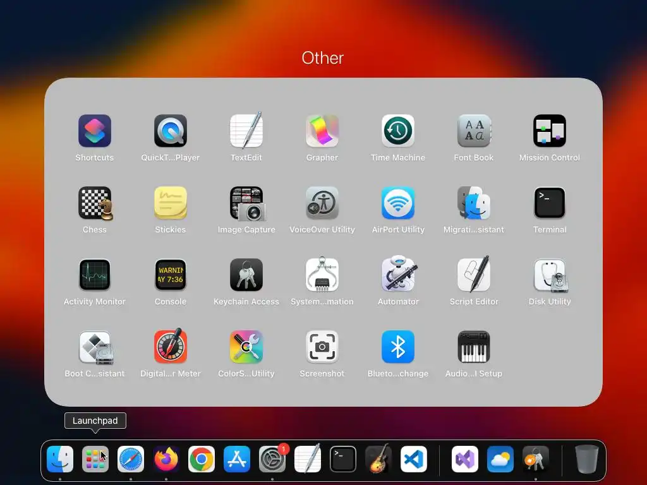
Task: Launch Image Capture
Action: [247, 203]
